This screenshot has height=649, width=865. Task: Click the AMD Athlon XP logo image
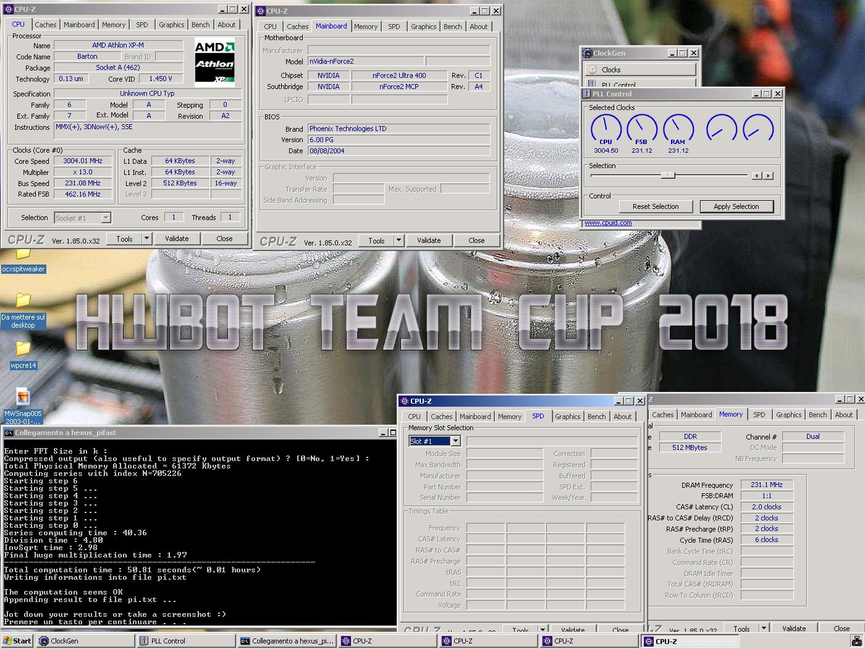[x=215, y=62]
